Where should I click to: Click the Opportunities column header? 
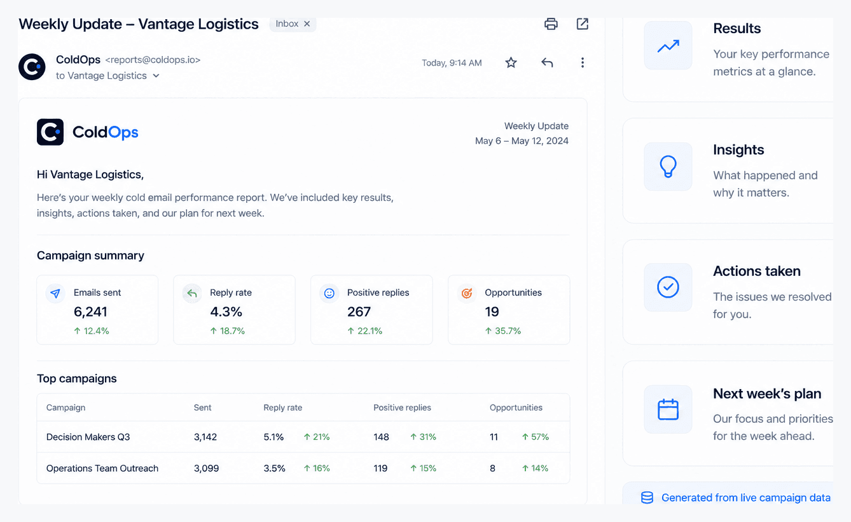[x=516, y=408]
